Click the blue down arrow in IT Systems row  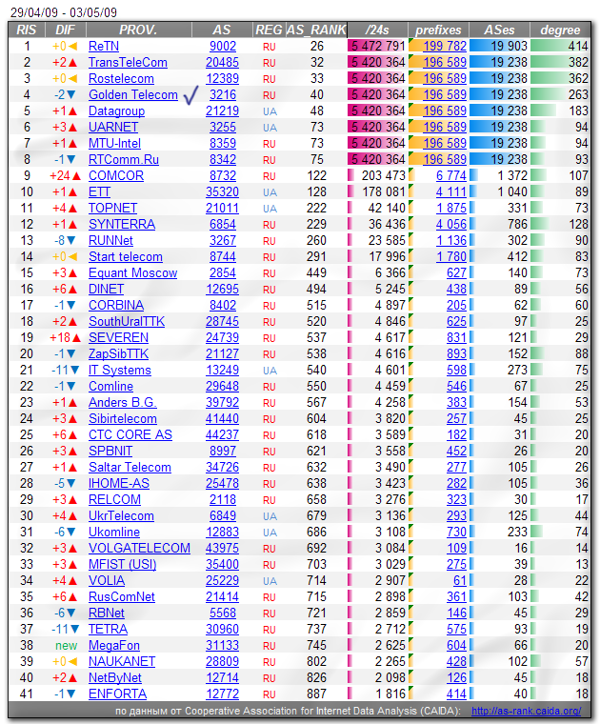click(75, 371)
